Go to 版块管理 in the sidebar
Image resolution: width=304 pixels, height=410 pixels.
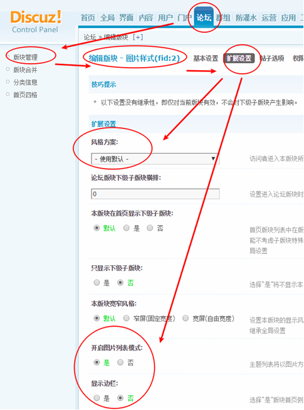(x=25, y=57)
